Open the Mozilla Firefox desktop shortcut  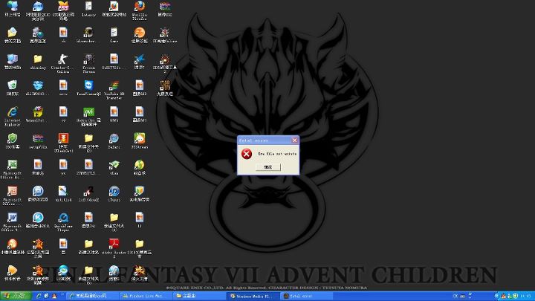point(139,9)
